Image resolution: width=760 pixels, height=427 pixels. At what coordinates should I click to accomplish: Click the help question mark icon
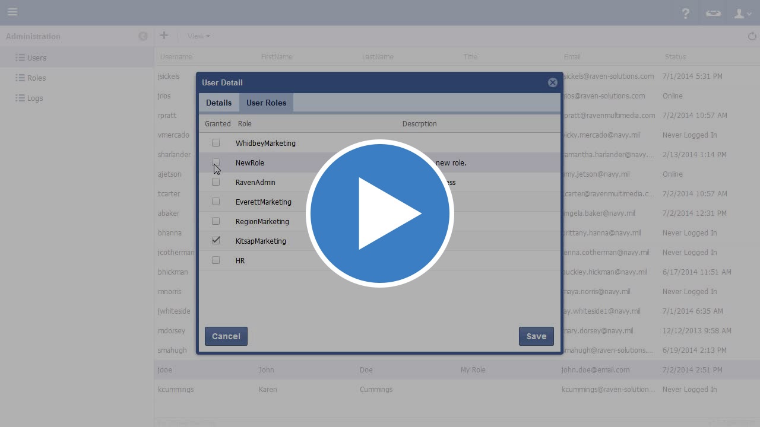686,13
